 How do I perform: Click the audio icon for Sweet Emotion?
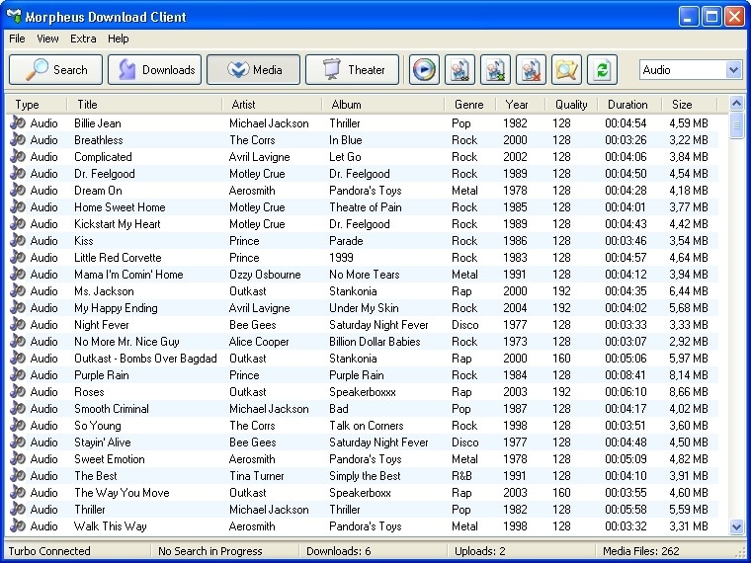coord(18,458)
